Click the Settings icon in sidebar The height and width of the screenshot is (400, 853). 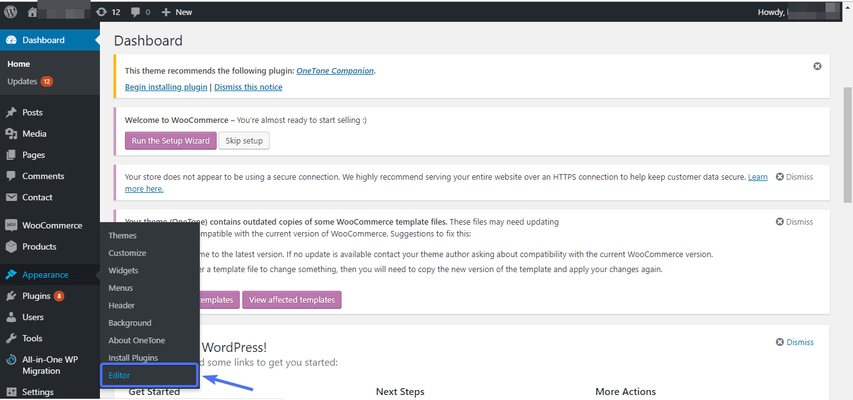tap(11, 392)
